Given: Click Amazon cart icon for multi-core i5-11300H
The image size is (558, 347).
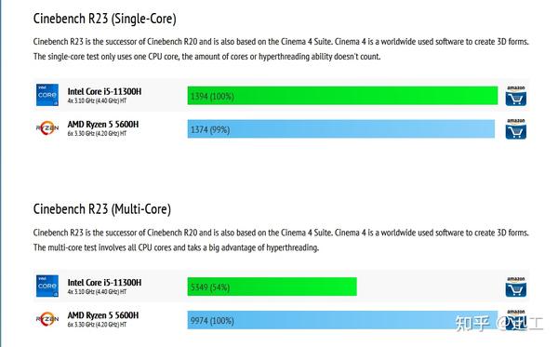Looking at the screenshot, I should [515, 287].
